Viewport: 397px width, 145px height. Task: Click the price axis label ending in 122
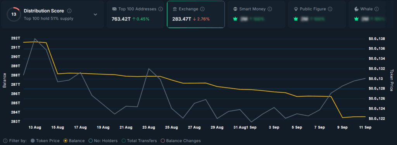(x=377, y=119)
